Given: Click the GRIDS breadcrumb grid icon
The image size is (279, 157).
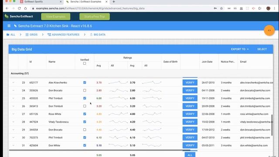Looking at the screenshot, I should point(27,34).
